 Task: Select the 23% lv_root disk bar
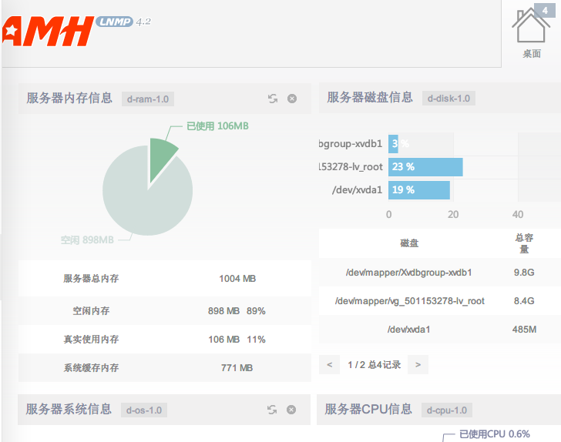point(425,166)
